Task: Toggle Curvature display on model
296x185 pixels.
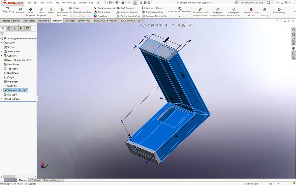Action: (102, 16)
